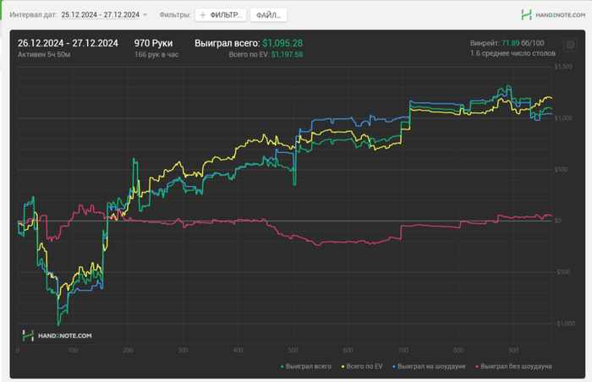This screenshot has height=382, width=592.
Task: Click the session dates 26.12.2024 - 27.12.2024
Action: (x=68, y=43)
